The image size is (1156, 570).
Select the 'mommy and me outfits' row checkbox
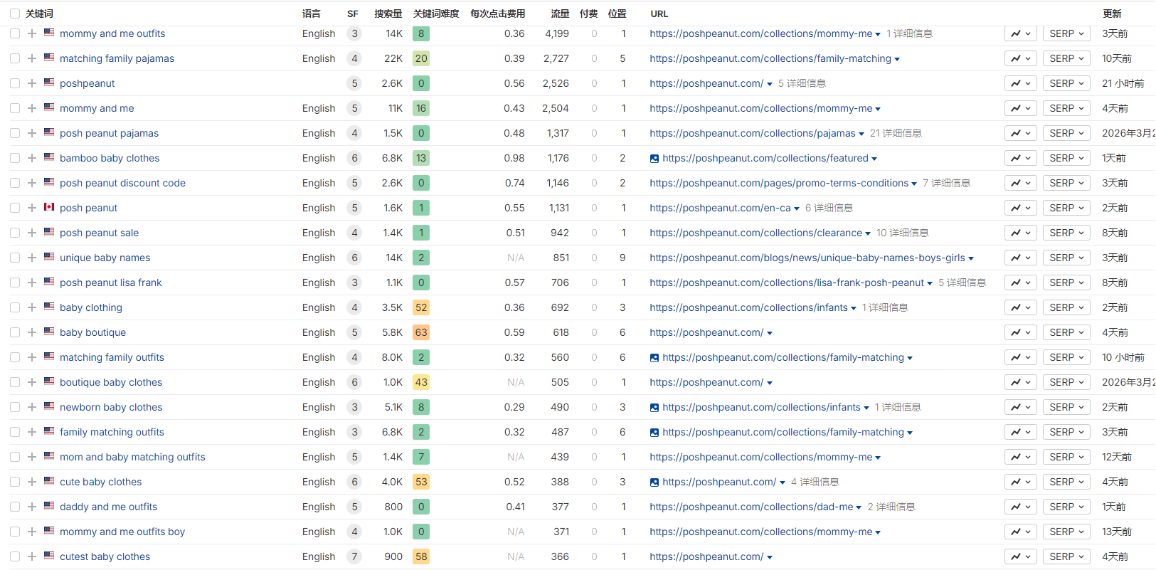[15, 33]
